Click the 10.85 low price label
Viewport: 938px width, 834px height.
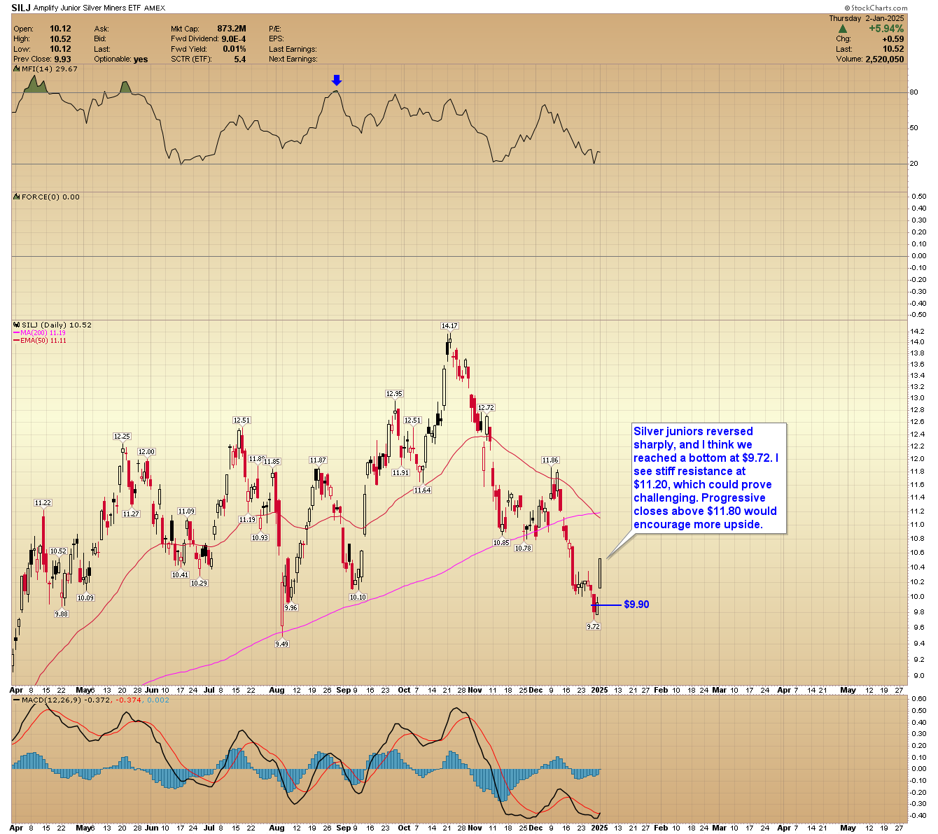tap(501, 543)
